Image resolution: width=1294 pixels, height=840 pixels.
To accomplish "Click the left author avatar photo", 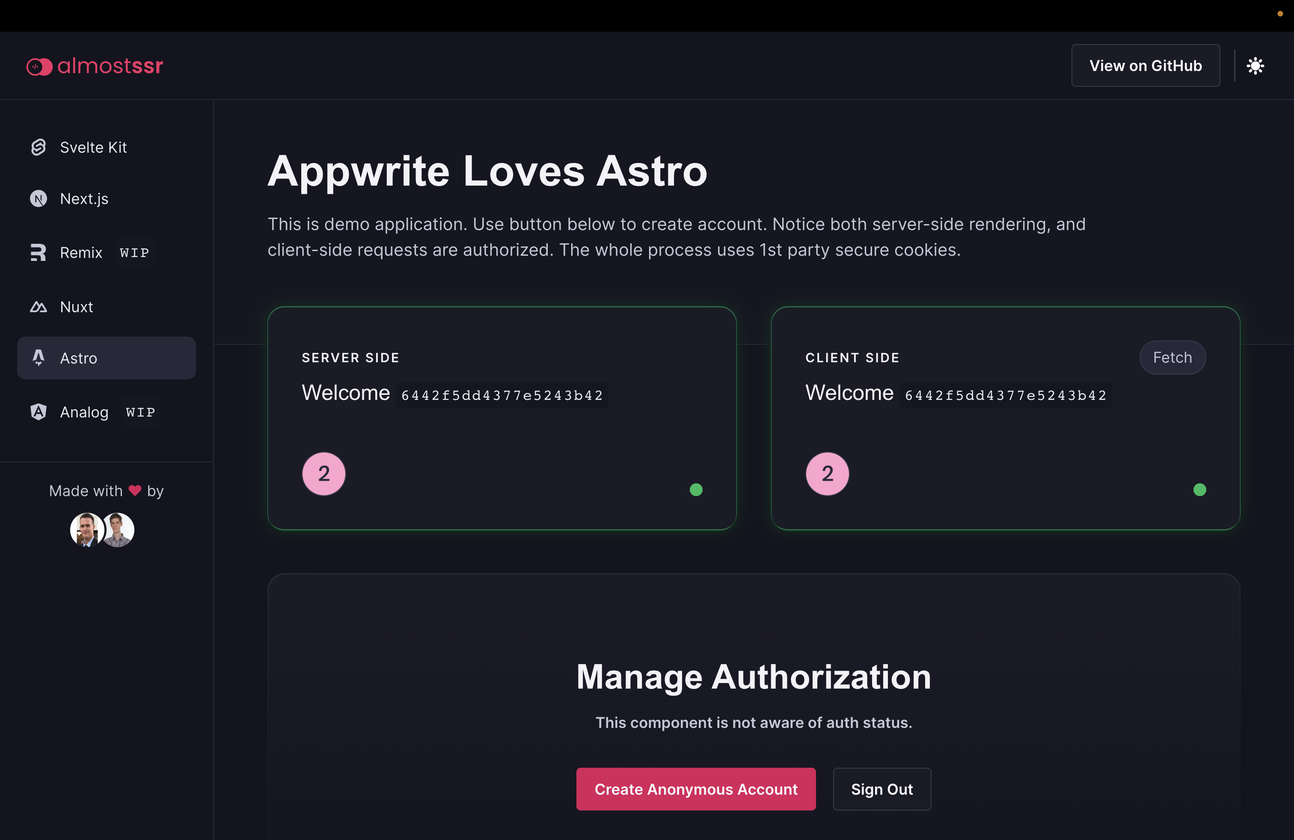I will [x=86, y=530].
